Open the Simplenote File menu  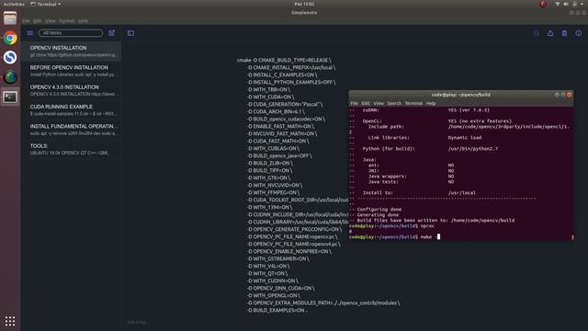pos(26,21)
